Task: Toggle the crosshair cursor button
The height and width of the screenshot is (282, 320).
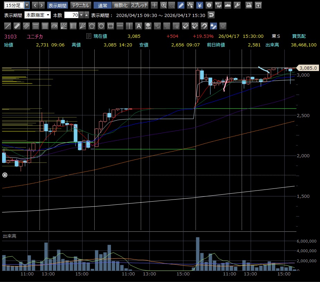Action: pos(155,5)
